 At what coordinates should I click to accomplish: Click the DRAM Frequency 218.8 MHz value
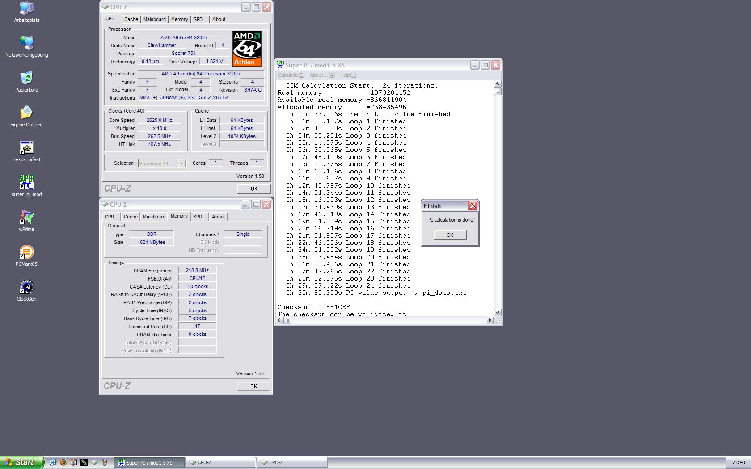click(x=197, y=270)
